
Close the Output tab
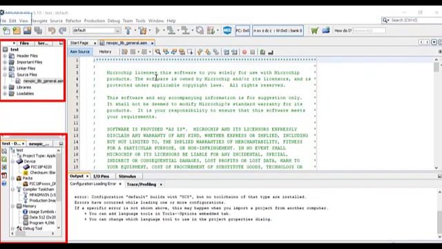(87, 176)
